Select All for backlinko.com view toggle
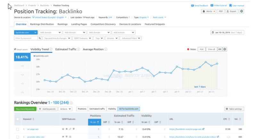This screenshot has height=139, width=253. (x=129, y=109)
